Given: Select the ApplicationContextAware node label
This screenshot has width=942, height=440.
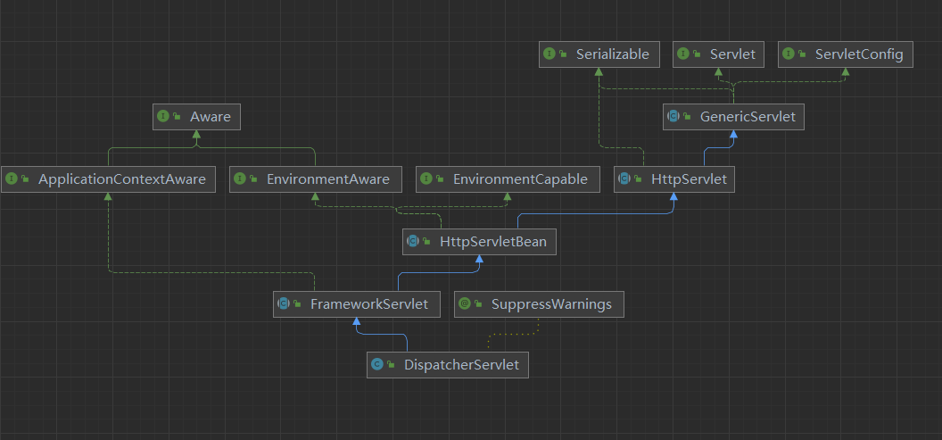Looking at the screenshot, I should click(121, 179).
